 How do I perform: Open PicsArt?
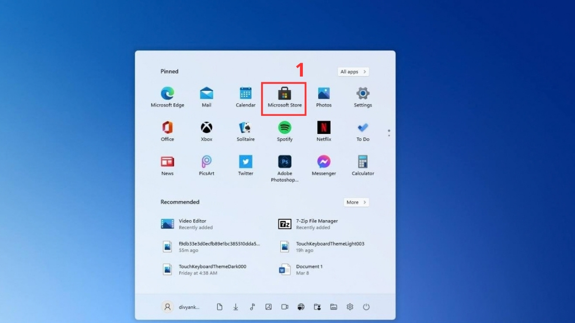point(207,166)
